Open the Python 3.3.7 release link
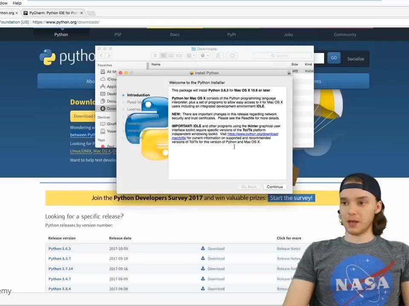The image size is (409, 306). pyautogui.click(x=60, y=258)
